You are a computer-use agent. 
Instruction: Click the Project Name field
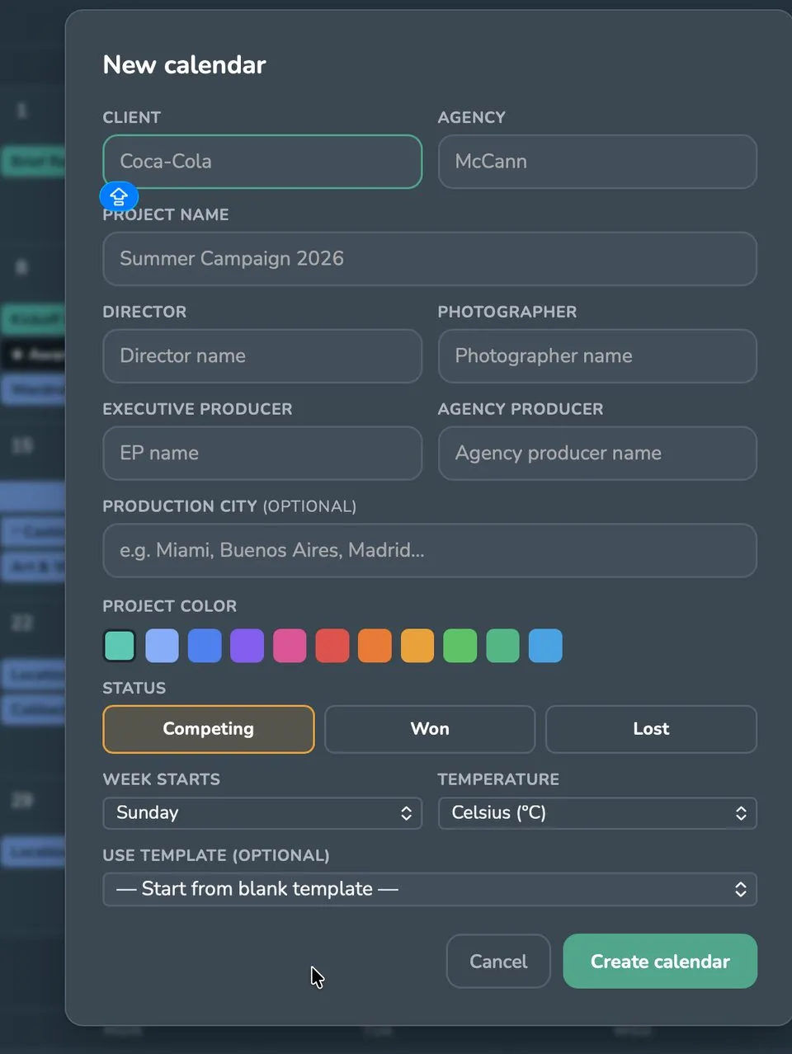[x=430, y=259]
